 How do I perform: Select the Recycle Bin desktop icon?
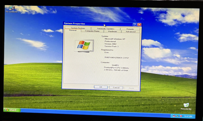coord(186,105)
